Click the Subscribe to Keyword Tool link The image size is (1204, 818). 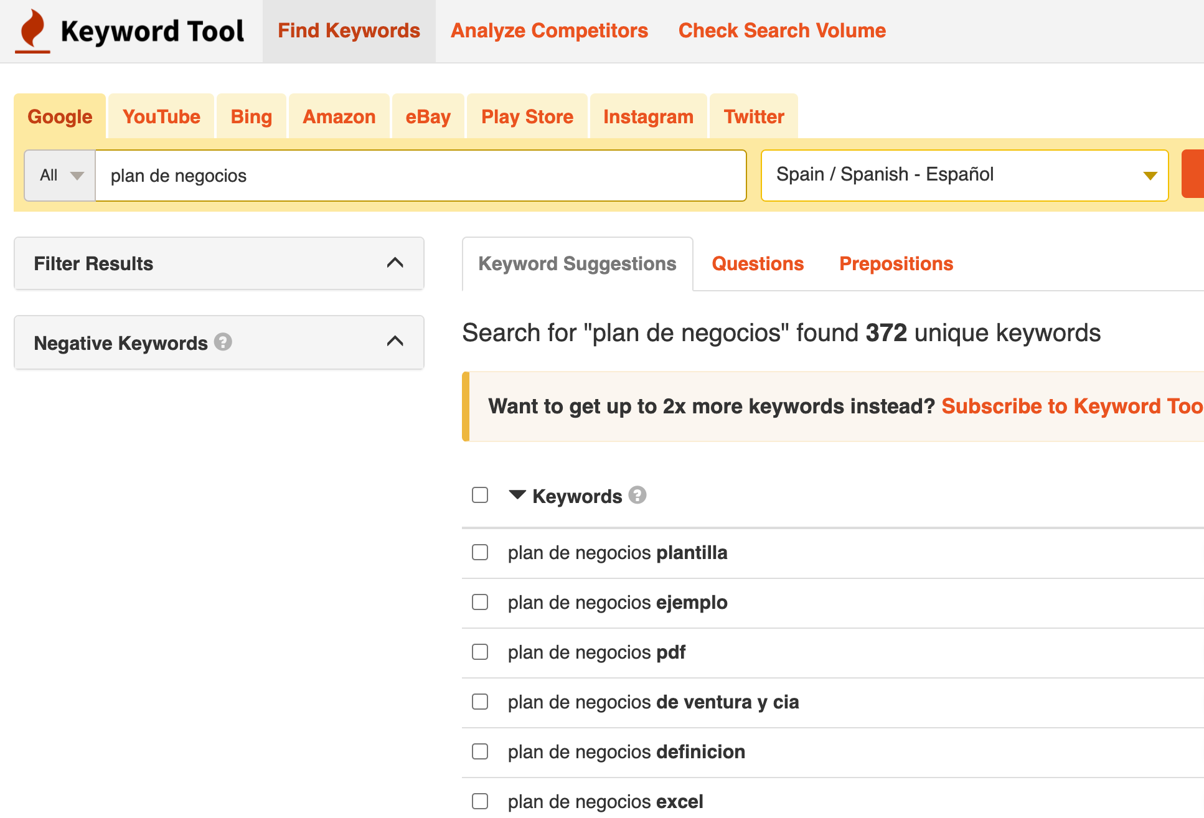click(x=1073, y=406)
